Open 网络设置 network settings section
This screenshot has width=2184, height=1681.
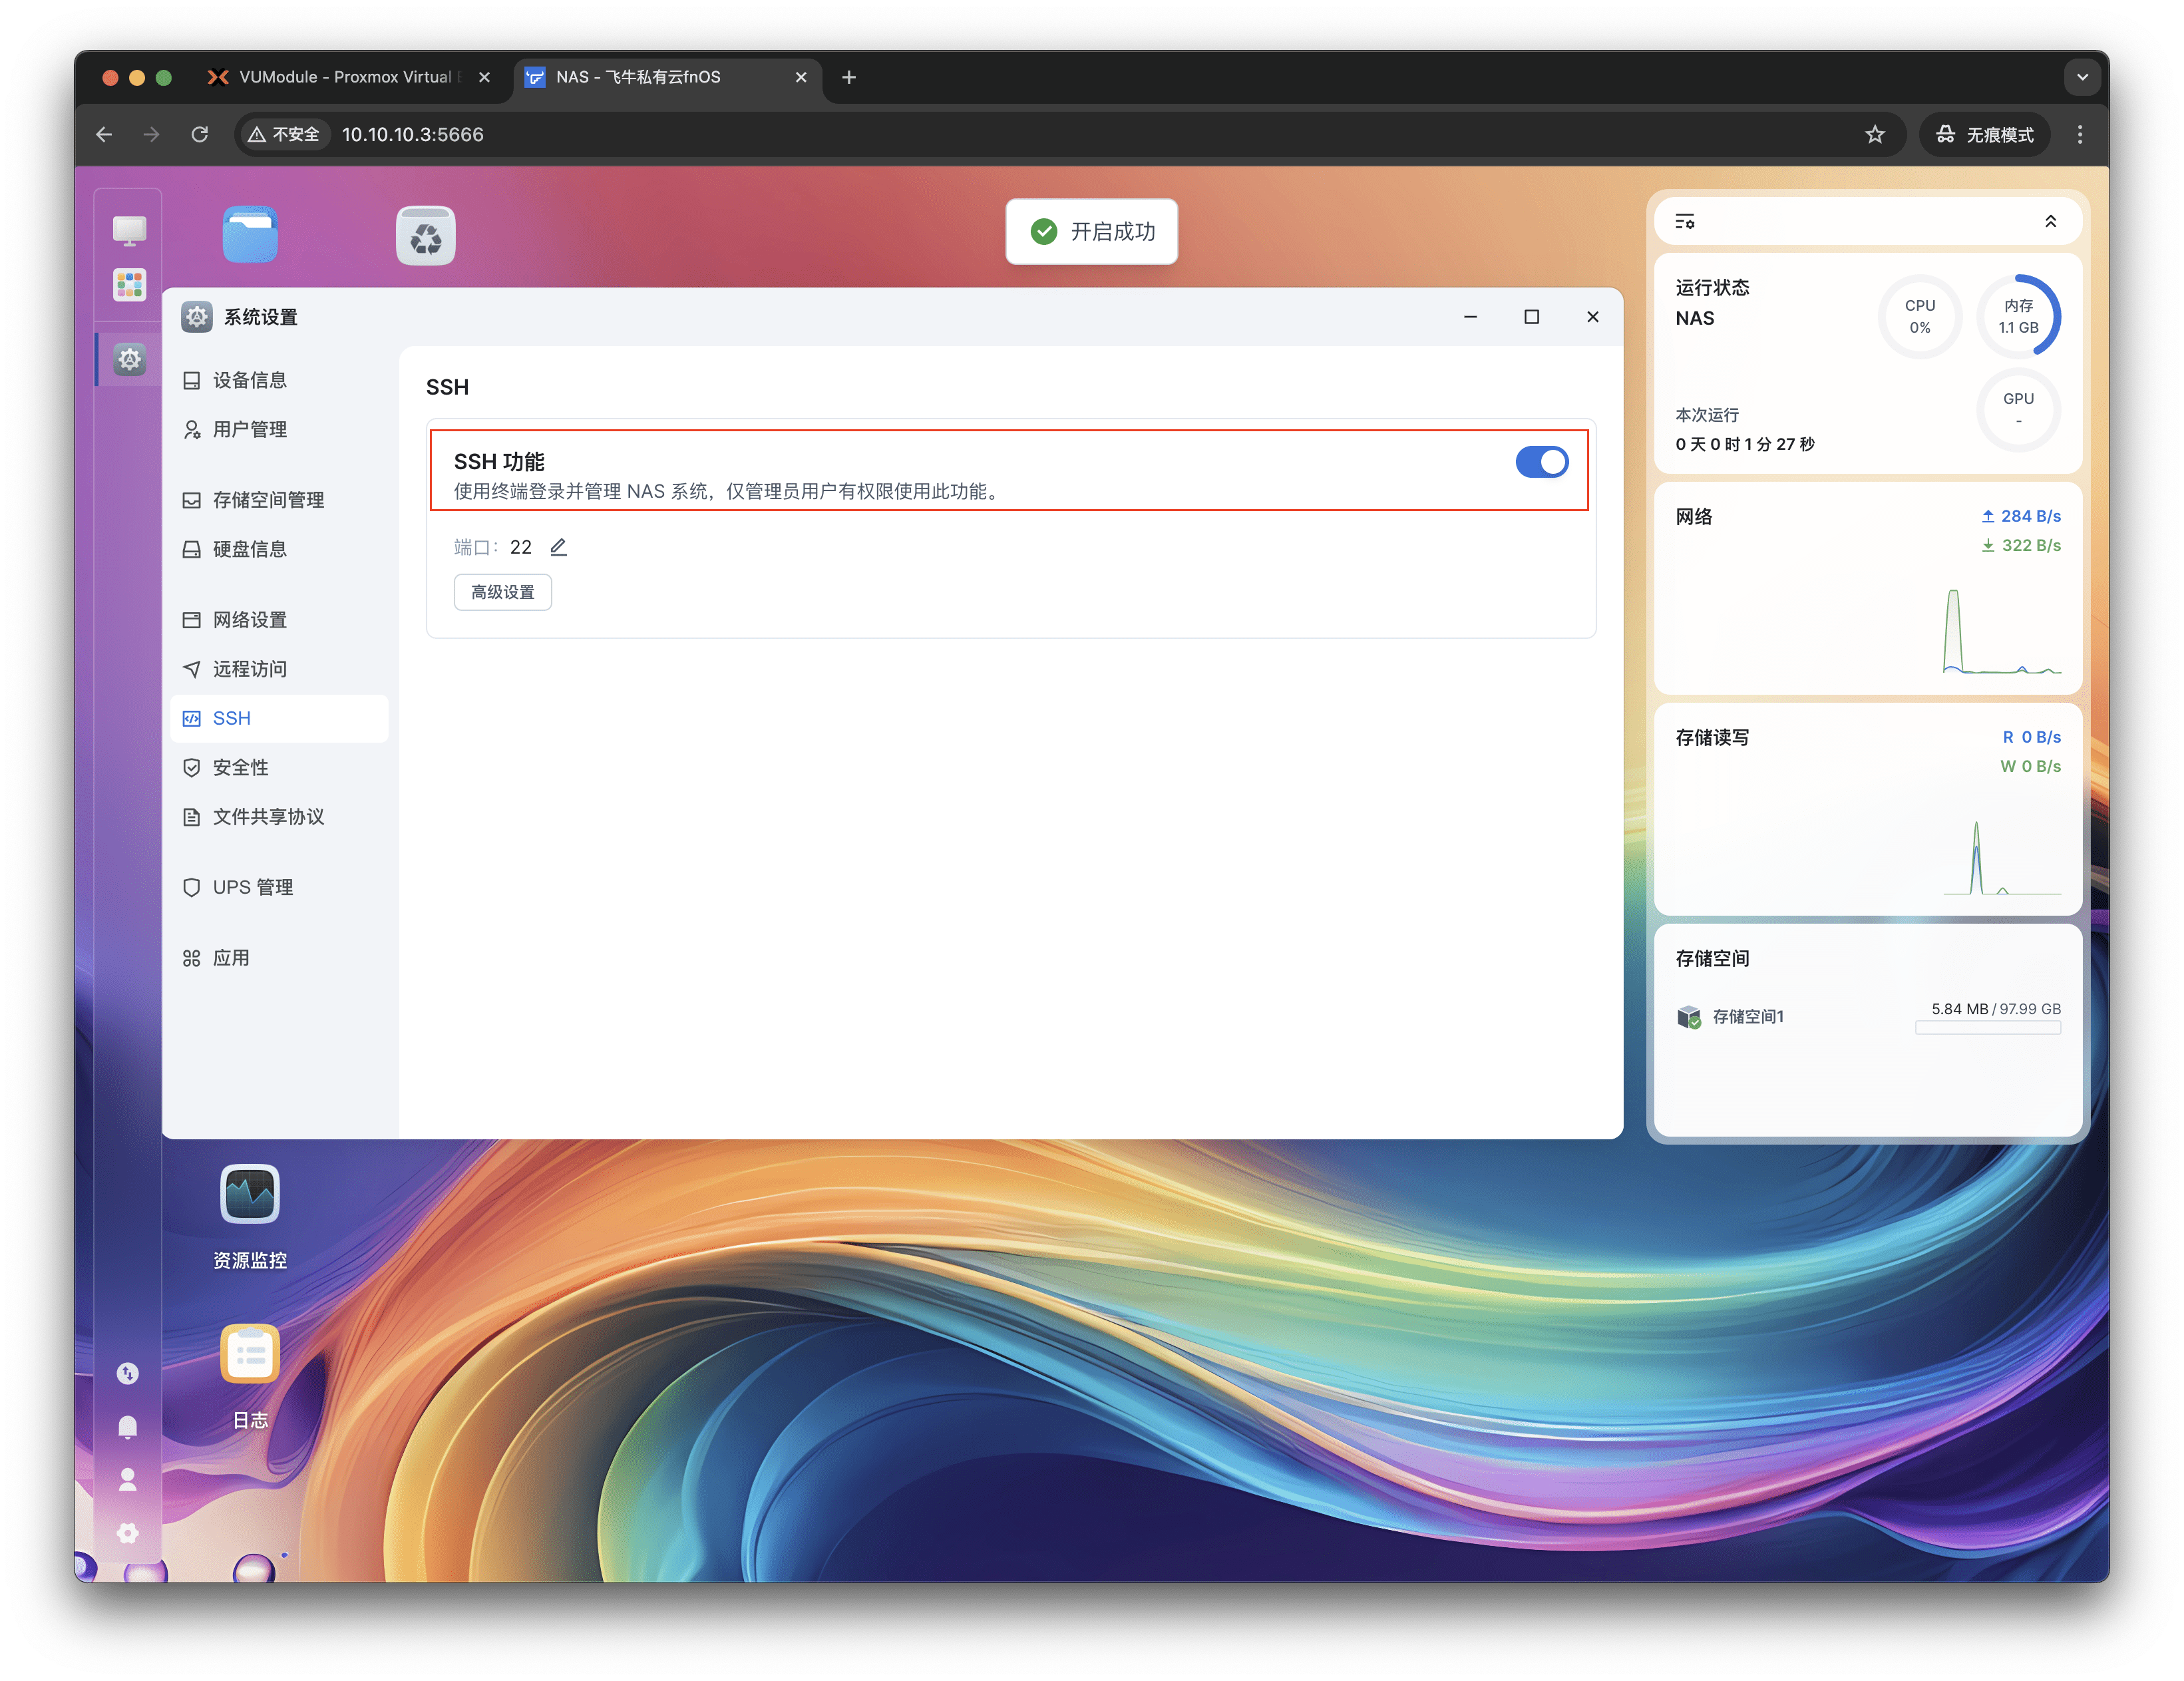tap(250, 620)
